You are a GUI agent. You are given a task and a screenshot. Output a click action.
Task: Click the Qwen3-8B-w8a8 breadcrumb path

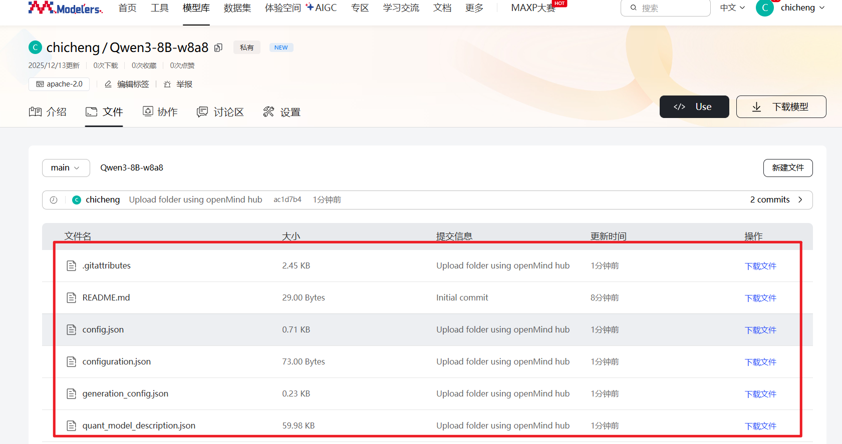[132, 167]
